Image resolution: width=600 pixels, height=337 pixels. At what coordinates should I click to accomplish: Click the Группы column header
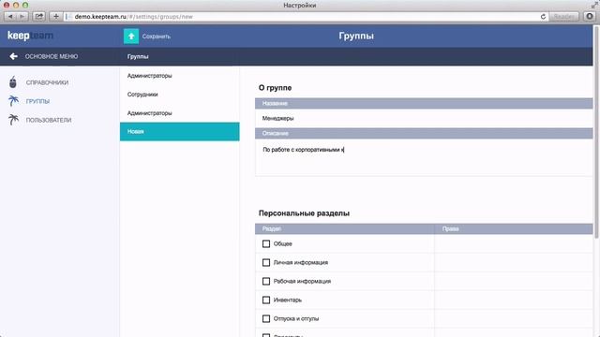[x=138, y=56]
